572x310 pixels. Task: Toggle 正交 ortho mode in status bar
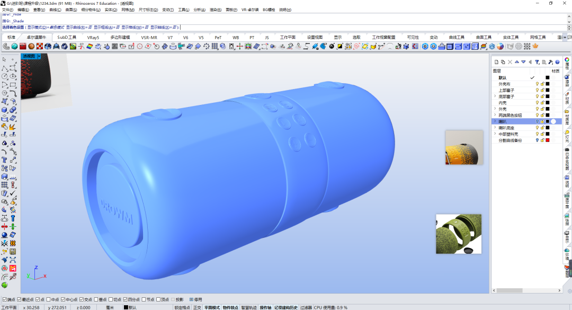click(197, 307)
